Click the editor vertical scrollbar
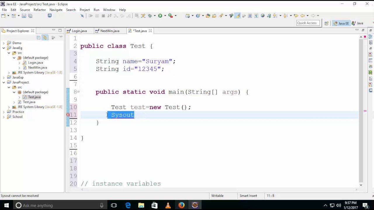Screen dimensions: 374x210 361,110
